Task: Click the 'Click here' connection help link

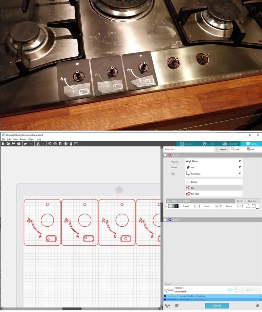Action: click(172, 296)
